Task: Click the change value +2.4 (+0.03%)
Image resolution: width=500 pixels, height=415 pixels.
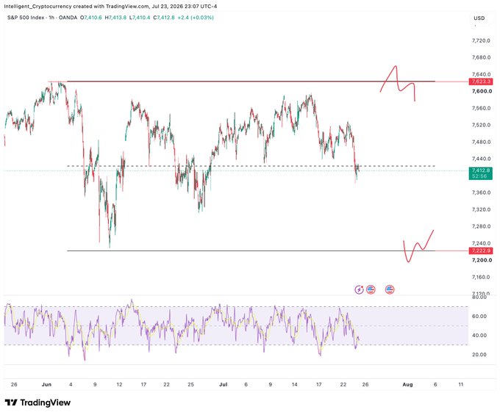Action: [x=196, y=18]
